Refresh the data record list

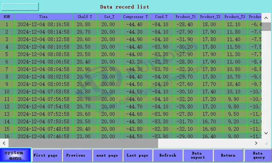pos(168,155)
